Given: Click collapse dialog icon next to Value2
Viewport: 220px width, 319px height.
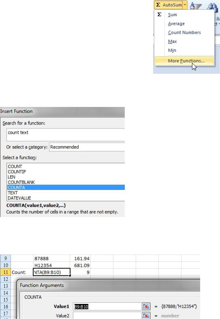Looking at the screenshot, I should pyautogui.click(x=146, y=316).
